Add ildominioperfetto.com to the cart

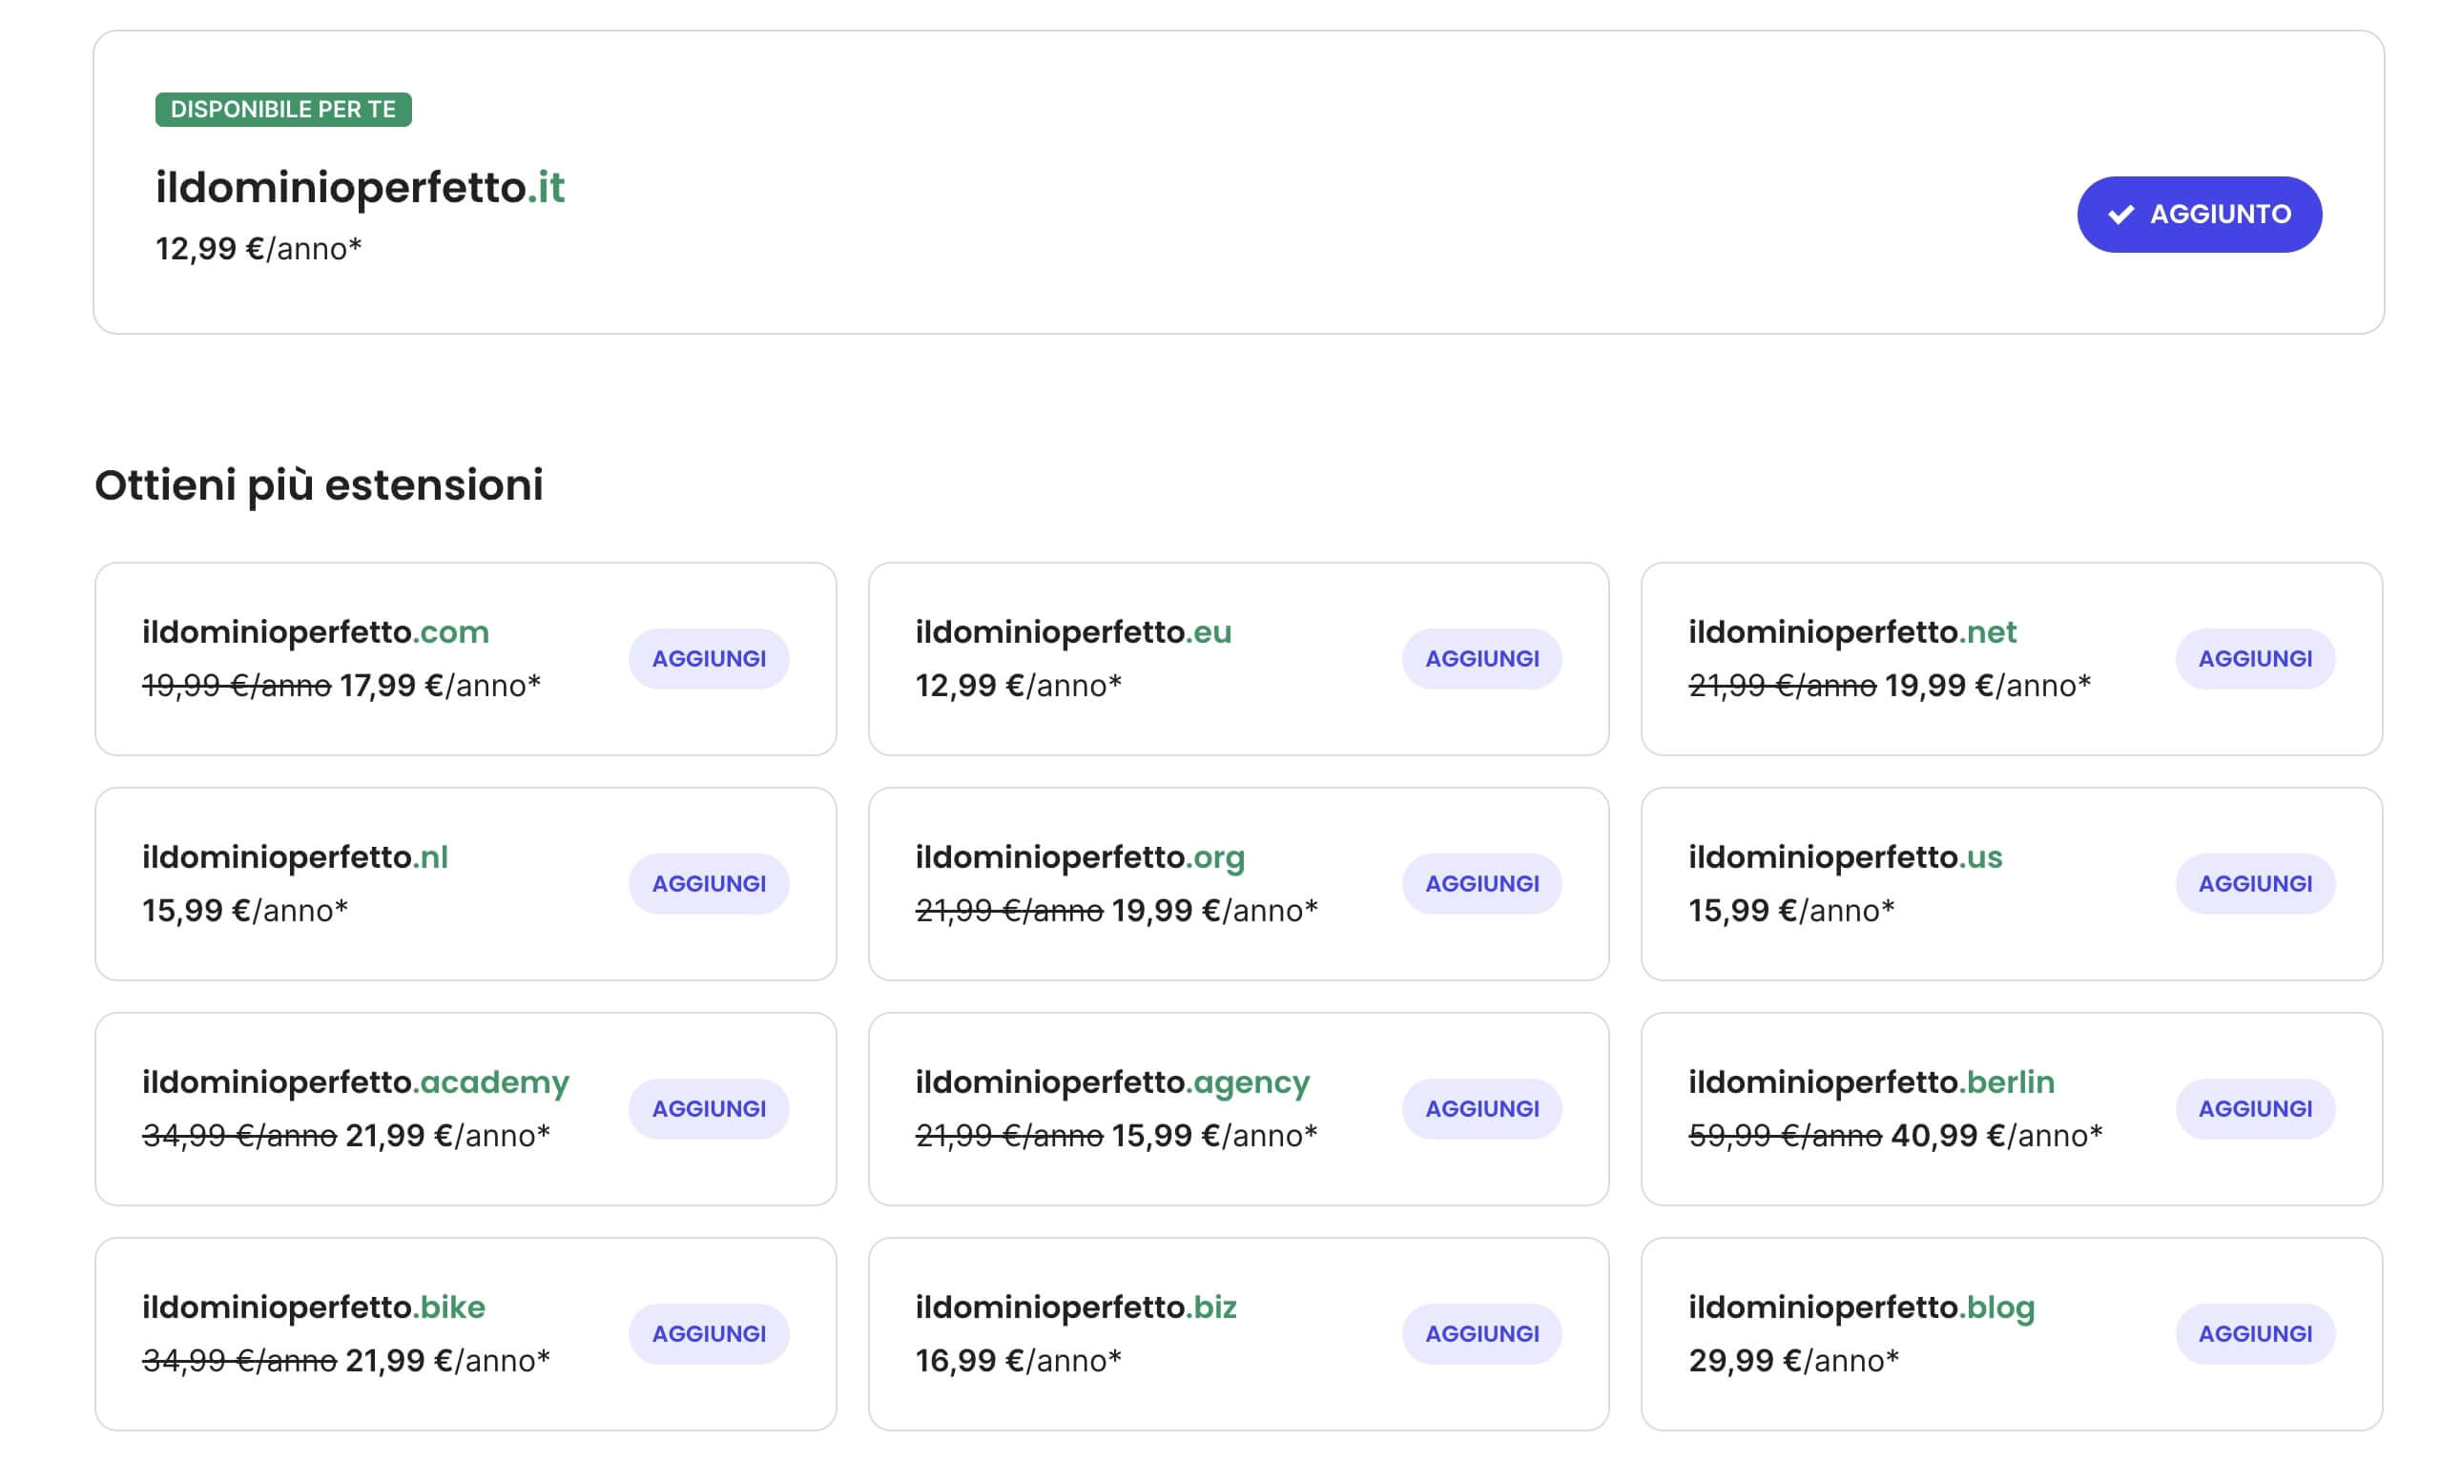(708, 659)
